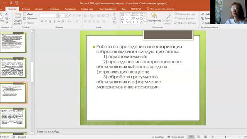
Task: Click the start-from-beginning icon in quick access toolbar
Action: coord(17,3)
